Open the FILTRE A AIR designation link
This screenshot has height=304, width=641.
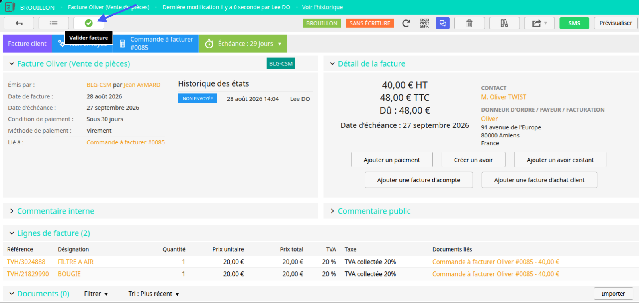76,262
